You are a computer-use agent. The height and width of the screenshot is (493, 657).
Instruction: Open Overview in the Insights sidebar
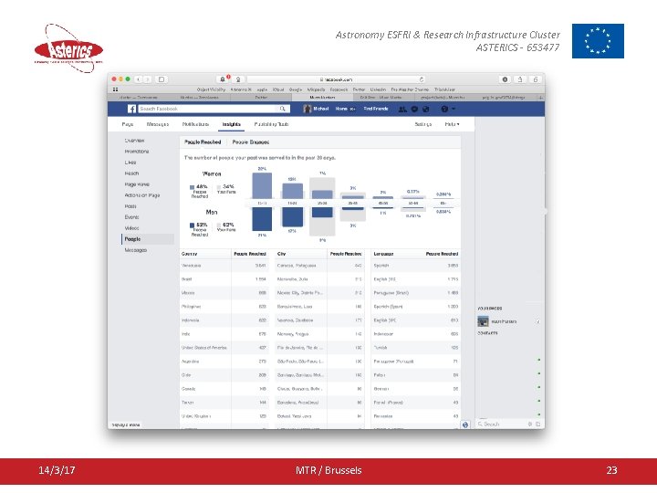click(134, 141)
